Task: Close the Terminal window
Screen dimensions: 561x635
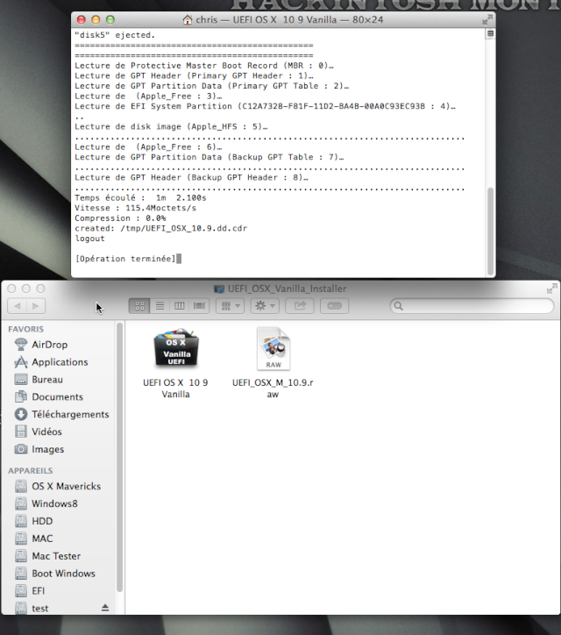Action: coord(81,19)
